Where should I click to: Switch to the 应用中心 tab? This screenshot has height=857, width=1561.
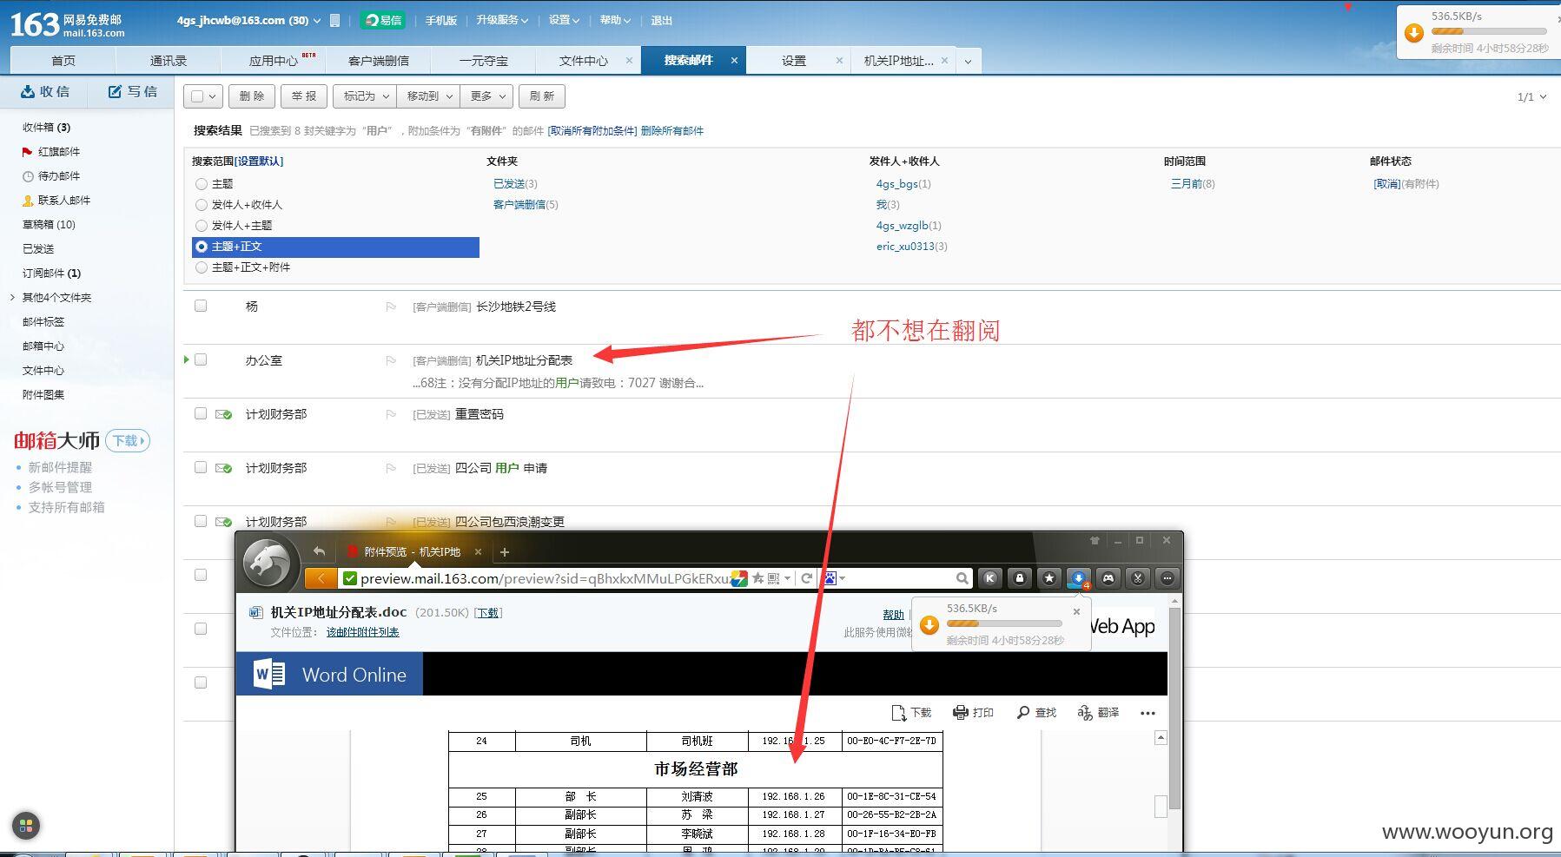pyautogui.click(x=273, y=61)
